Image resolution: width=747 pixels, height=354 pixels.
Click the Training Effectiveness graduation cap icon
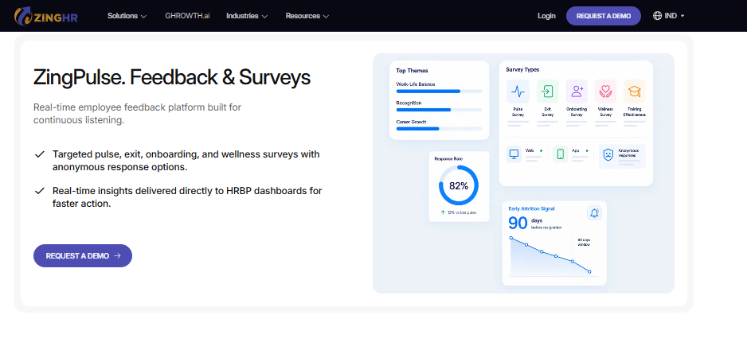[x=635, y=91]
